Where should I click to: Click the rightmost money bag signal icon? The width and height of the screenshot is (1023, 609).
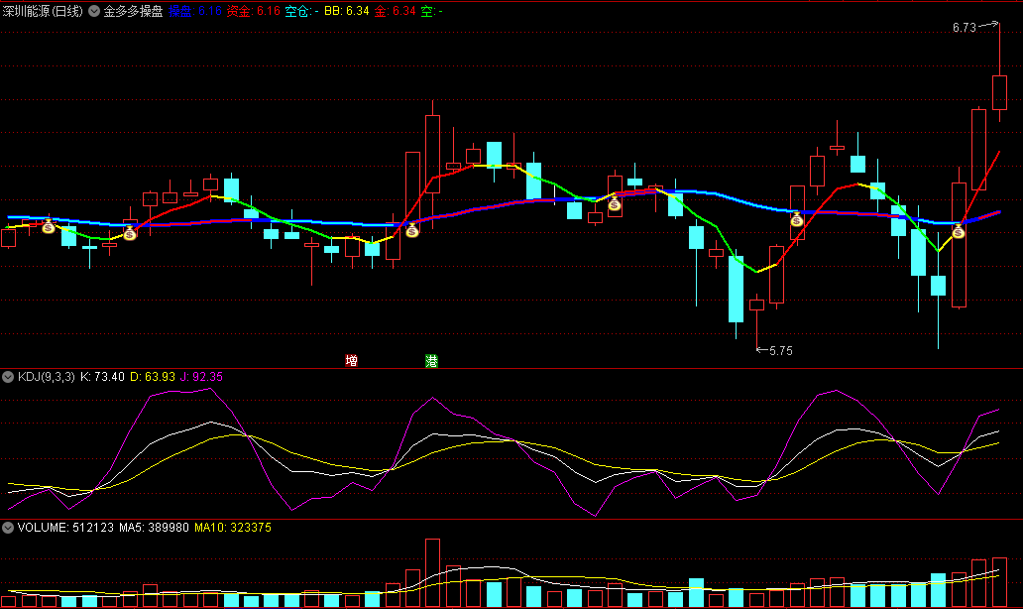959,232
